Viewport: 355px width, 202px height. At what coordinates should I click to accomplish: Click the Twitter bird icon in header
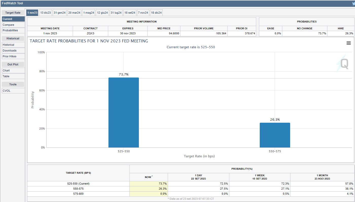(x=354, y=4)
